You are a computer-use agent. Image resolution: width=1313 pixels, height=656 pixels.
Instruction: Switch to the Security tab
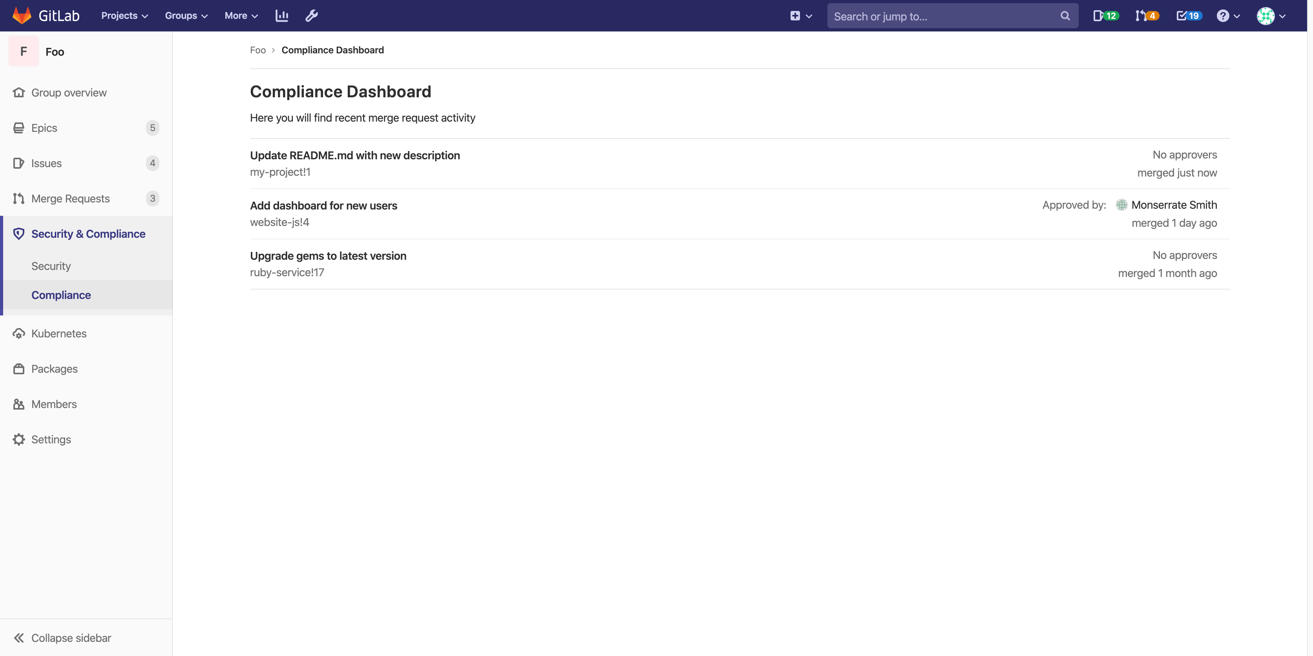(51, 266)
